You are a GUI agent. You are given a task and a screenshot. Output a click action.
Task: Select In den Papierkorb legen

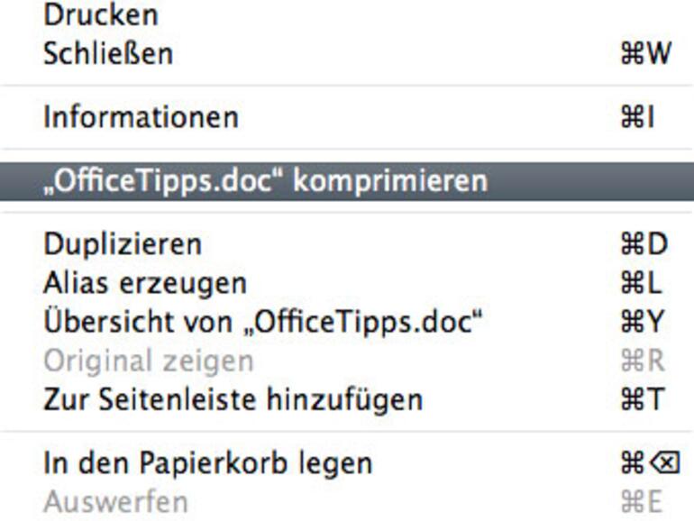[x=207, y=463]
